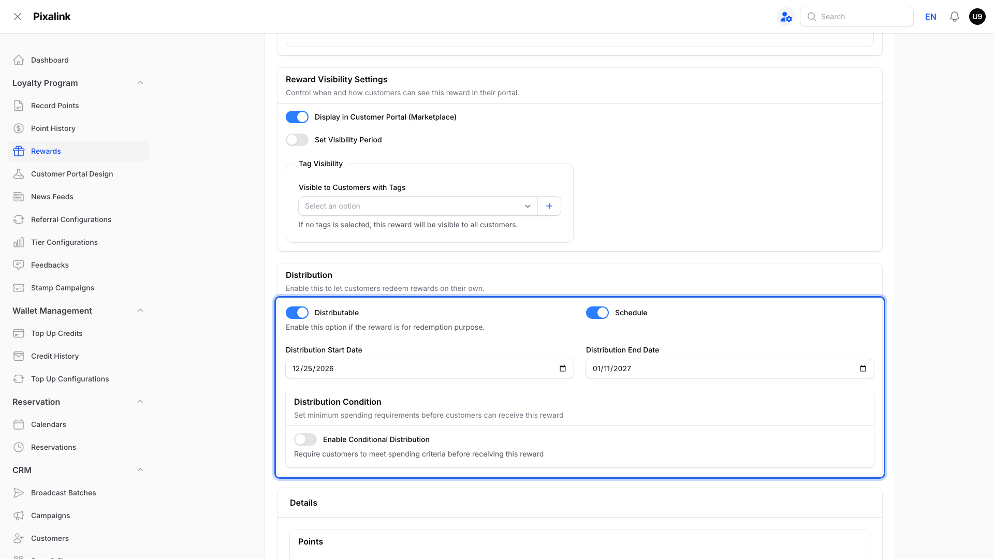Open notifications bell
This screenshot has width=994, height=559.
(955, 17)
